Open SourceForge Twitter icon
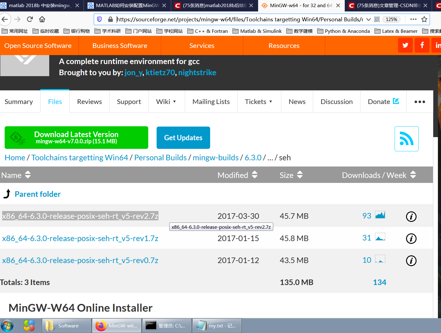Screen dimensions: 441x333 405,45
